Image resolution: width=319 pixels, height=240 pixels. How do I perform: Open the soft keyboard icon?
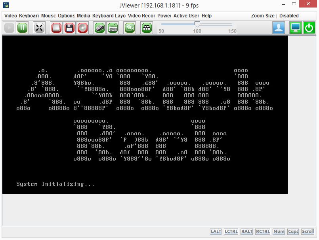click(113, 28)
